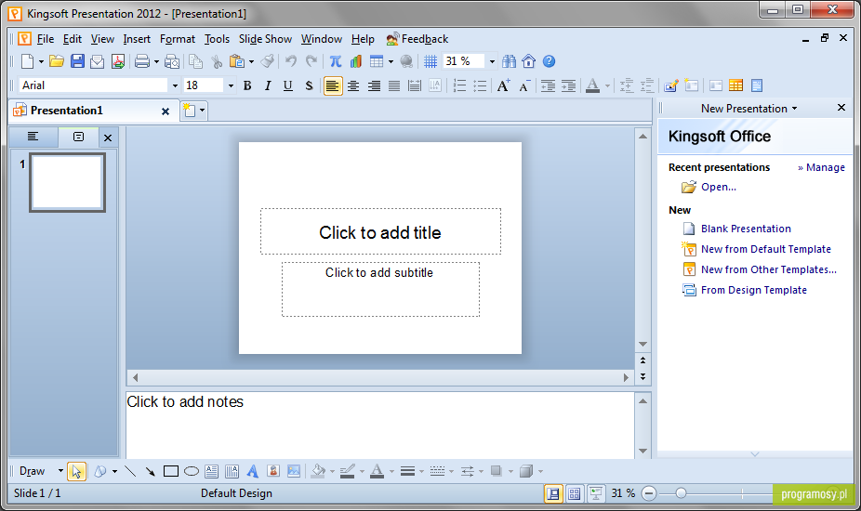This screenshot has height=511, width=861.
Task: Save the presentation with the floppy icon
Action: click(77, 61)
